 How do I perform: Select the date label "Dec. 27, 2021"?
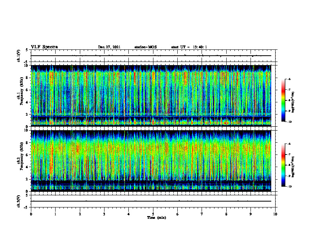109,47
